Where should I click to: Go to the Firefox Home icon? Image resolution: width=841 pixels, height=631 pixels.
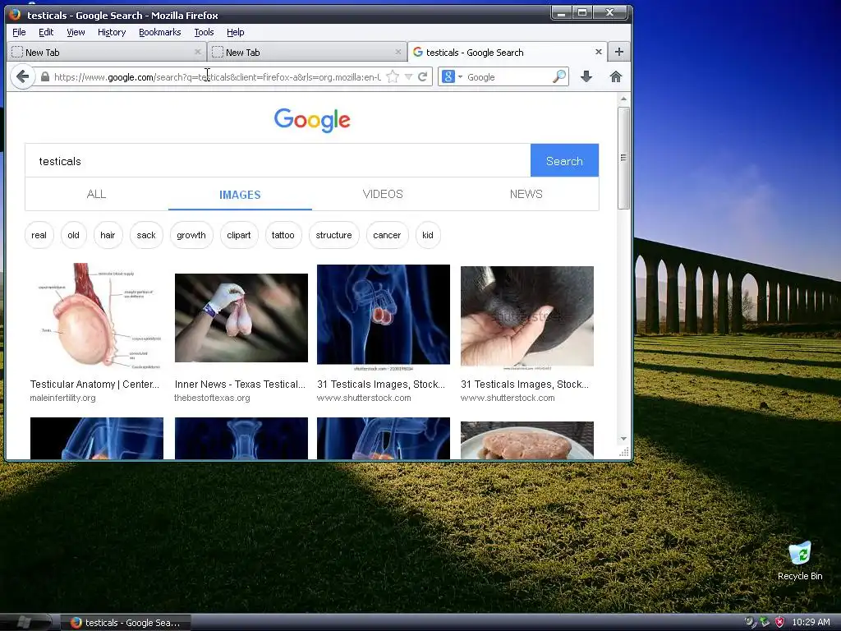coord(616,76)
